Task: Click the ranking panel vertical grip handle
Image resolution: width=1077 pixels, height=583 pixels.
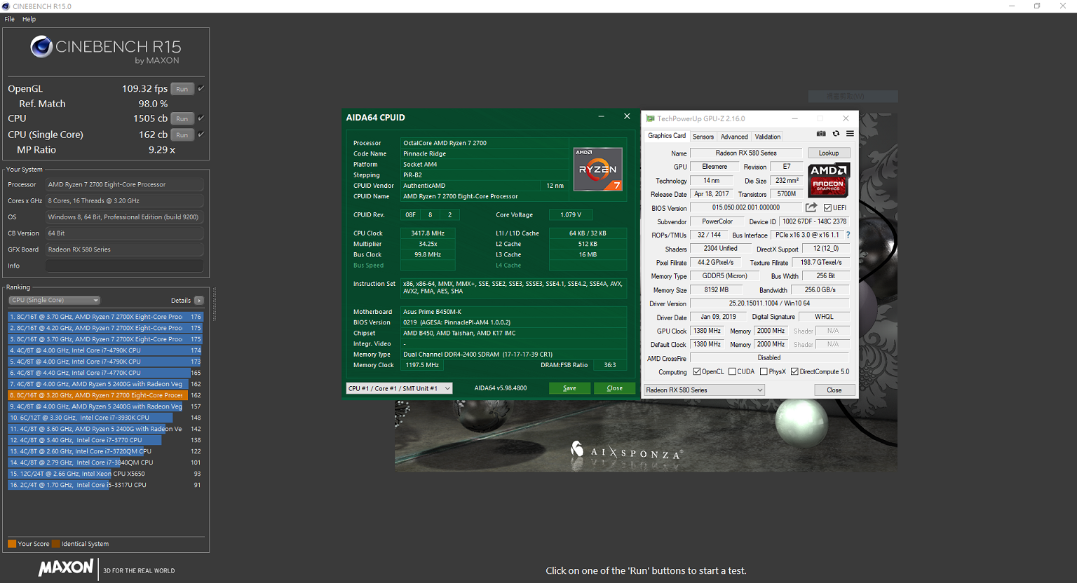Action: (x=214, y=304)
